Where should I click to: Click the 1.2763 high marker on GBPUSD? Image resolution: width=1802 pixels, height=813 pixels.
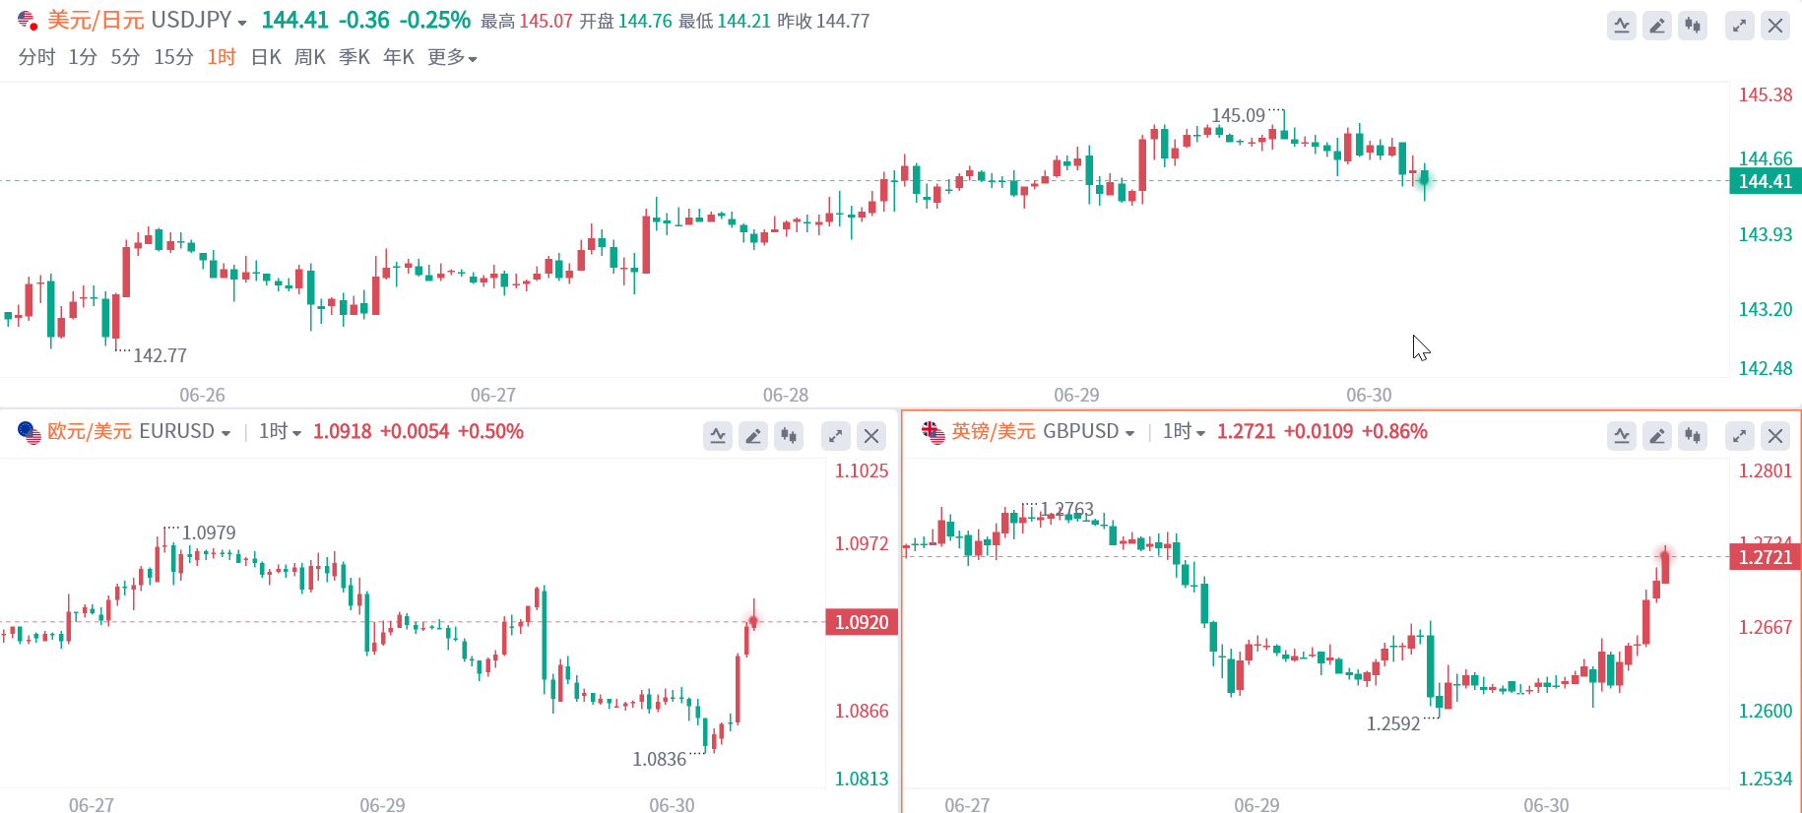pos(1067,509)
